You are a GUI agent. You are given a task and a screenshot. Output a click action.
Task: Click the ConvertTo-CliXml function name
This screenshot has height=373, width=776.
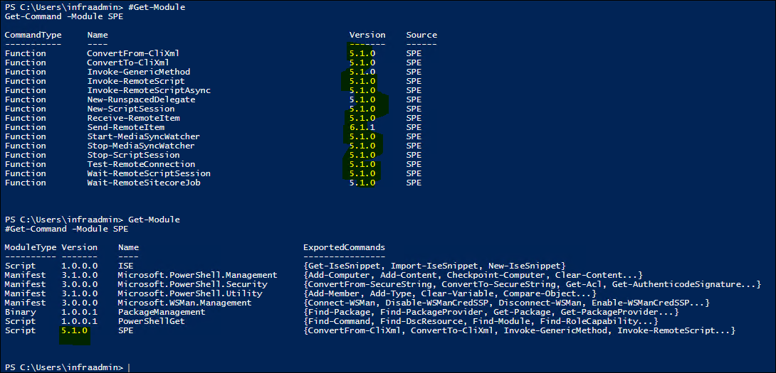pos(128,63)
